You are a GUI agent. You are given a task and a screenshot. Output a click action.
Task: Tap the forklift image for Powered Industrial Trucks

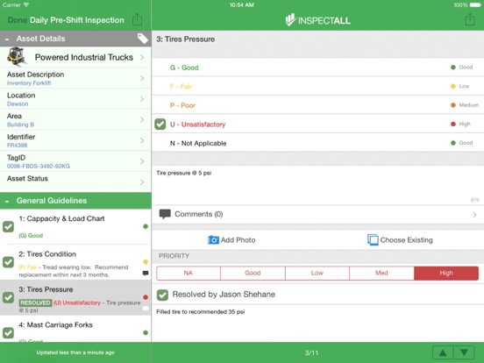tap(16, 56)
